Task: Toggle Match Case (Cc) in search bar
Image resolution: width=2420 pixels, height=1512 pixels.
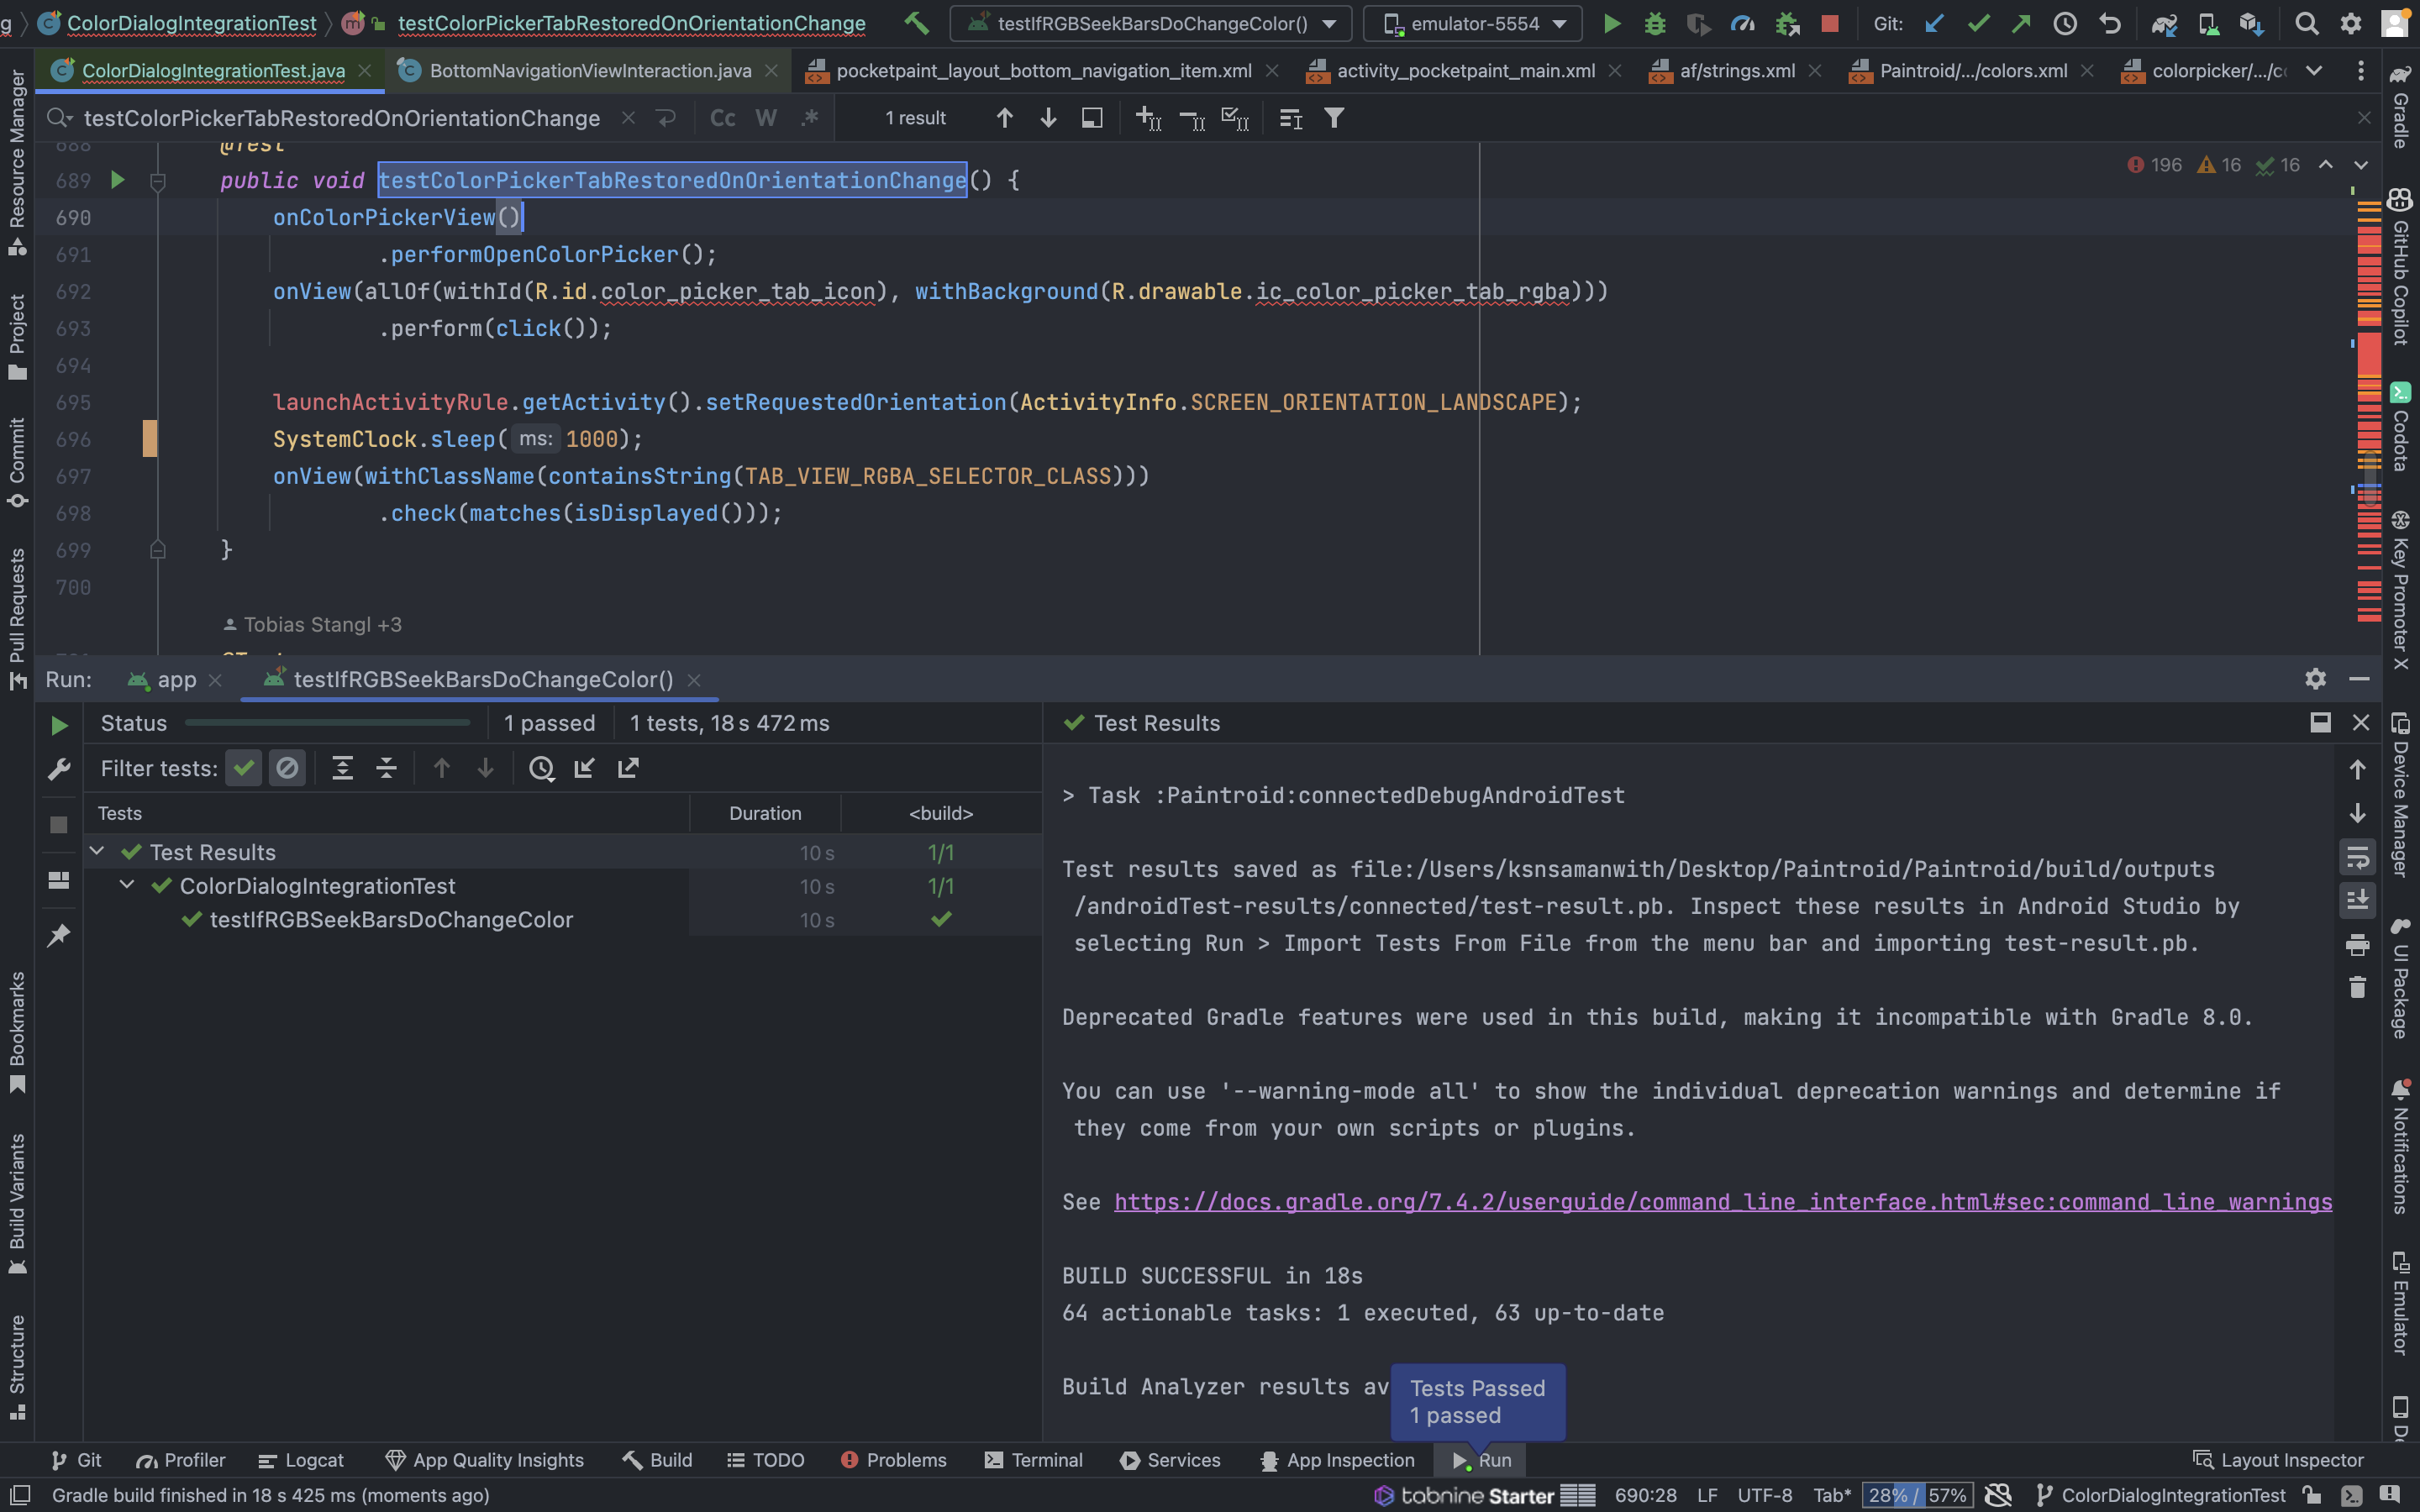Action: tap(722, 118)
